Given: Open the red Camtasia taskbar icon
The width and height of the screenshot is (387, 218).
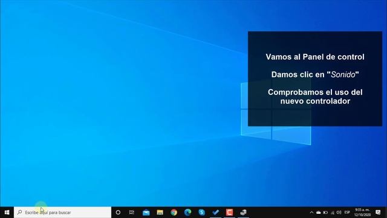Looking at the screenshot, I should click(x=230, y=213).
